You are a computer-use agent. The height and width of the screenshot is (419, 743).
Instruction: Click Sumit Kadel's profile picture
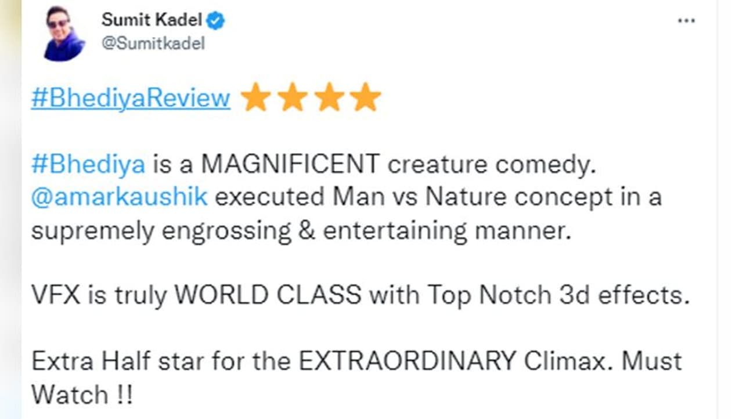64,34
